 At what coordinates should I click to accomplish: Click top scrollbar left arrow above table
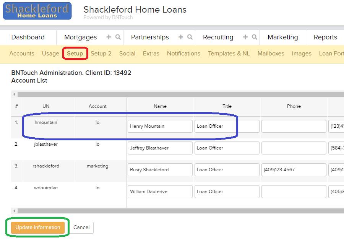coord(14,94)
